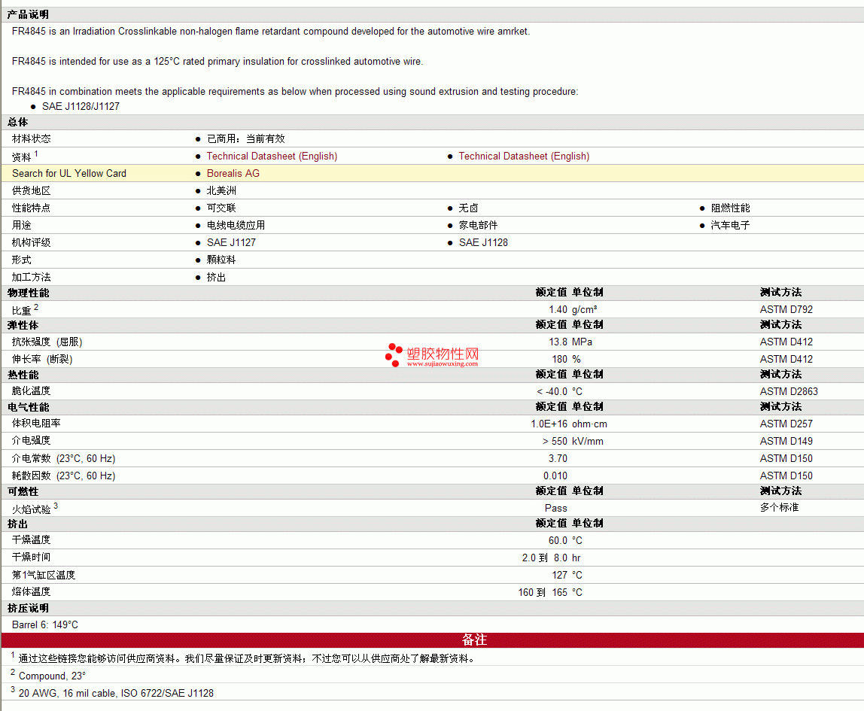Click the 体积电阻率 row label
The height and width of the screenshot is (711, 864).
pos(36,424)
